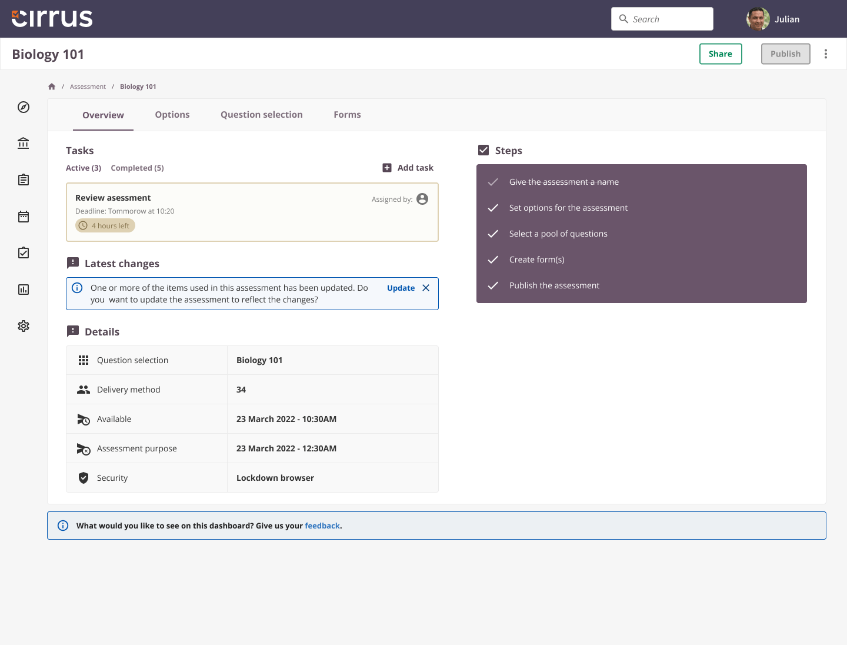Select the library bank icon in the sidebar
Viewport: 847px width, 645px height.
[23, 143]
